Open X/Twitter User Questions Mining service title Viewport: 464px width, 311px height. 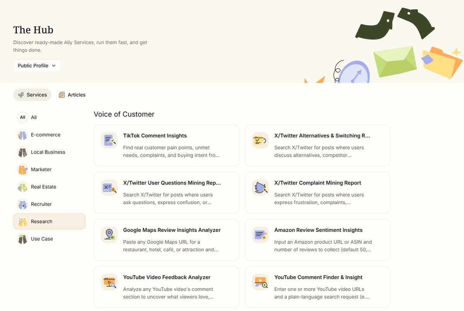tap(172, 183)
